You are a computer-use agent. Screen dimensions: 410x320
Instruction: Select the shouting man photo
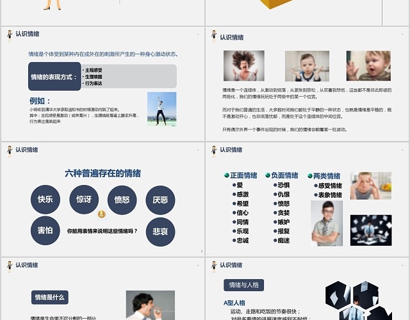151,305
